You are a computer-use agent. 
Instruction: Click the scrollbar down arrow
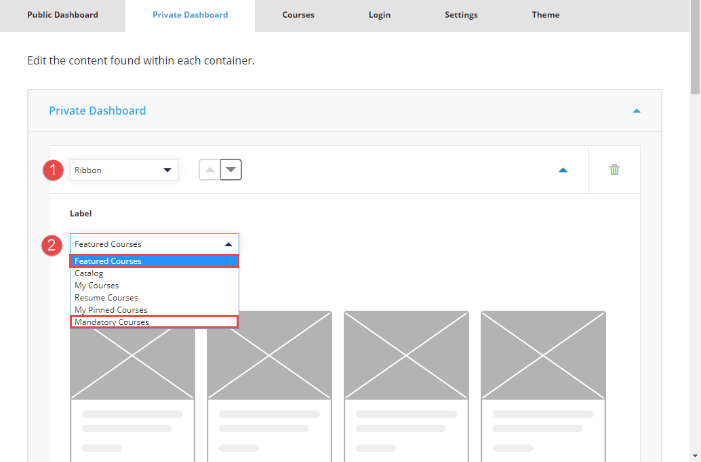point(695,456)
